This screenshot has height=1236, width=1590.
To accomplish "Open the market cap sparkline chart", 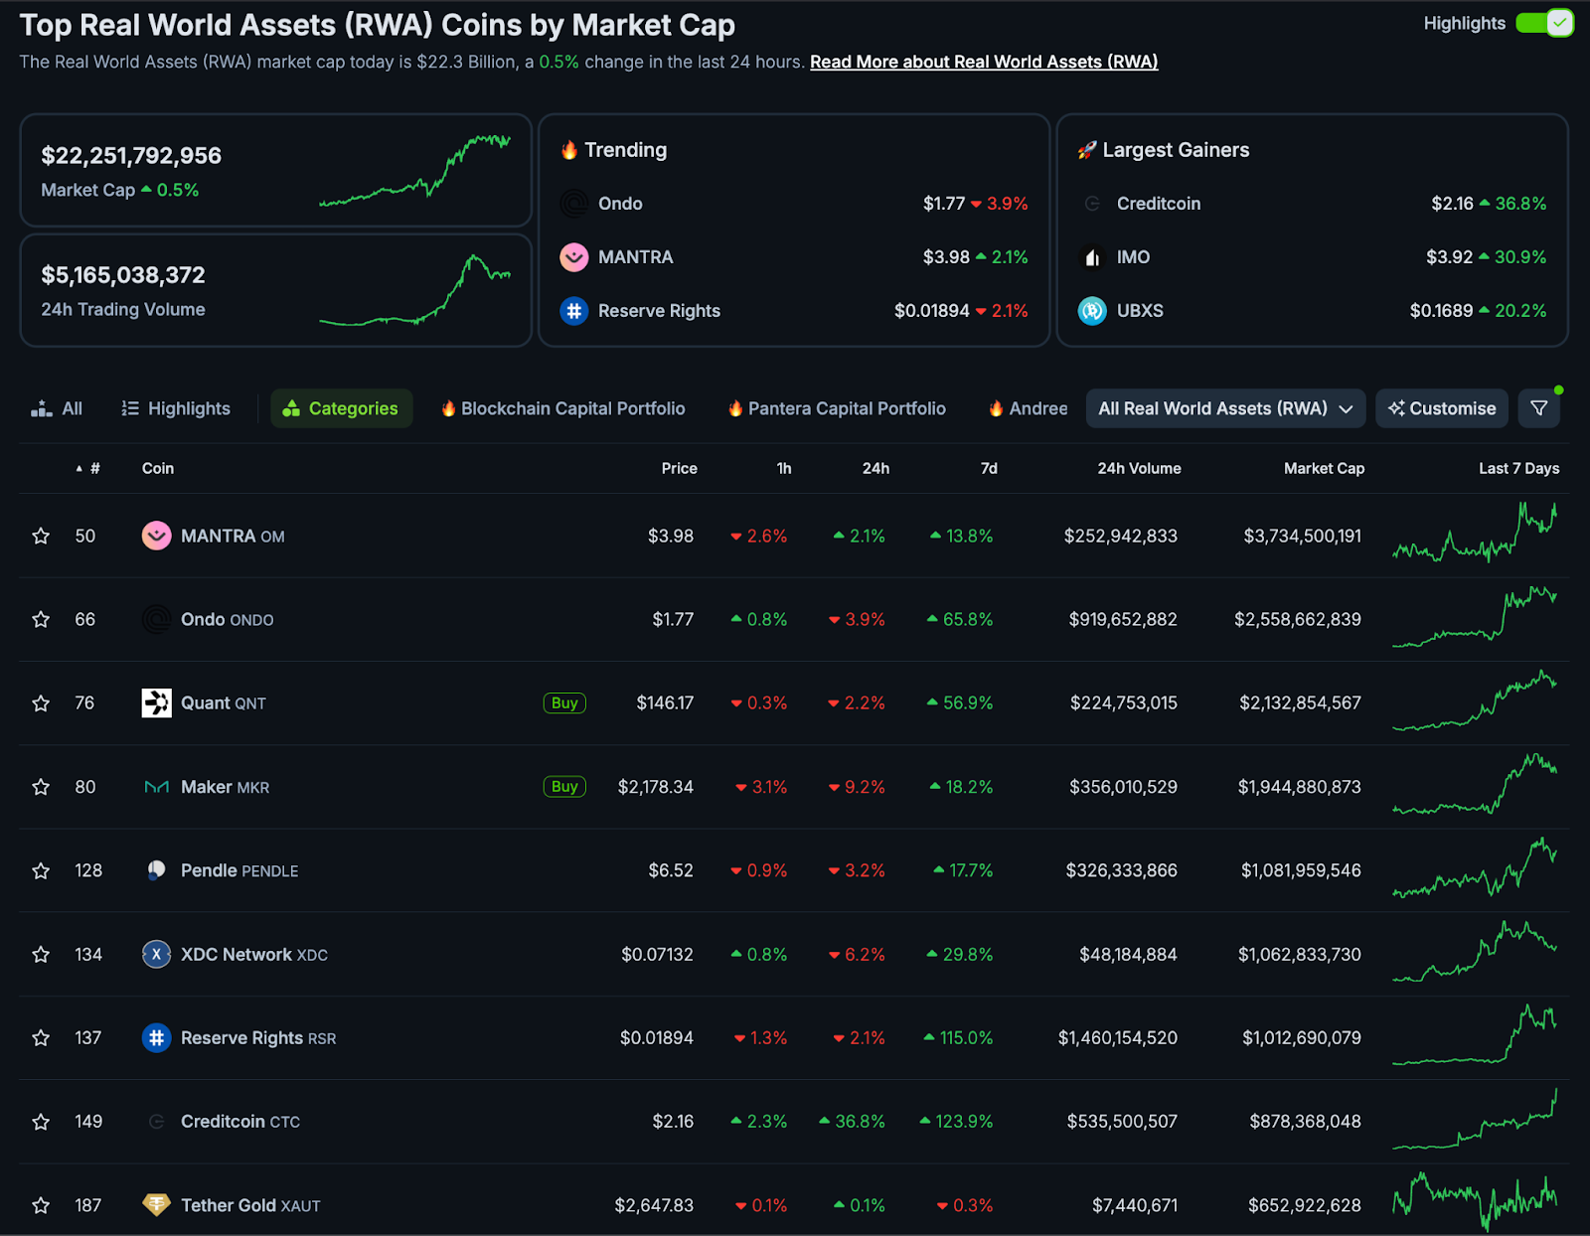I will [415, 171].
